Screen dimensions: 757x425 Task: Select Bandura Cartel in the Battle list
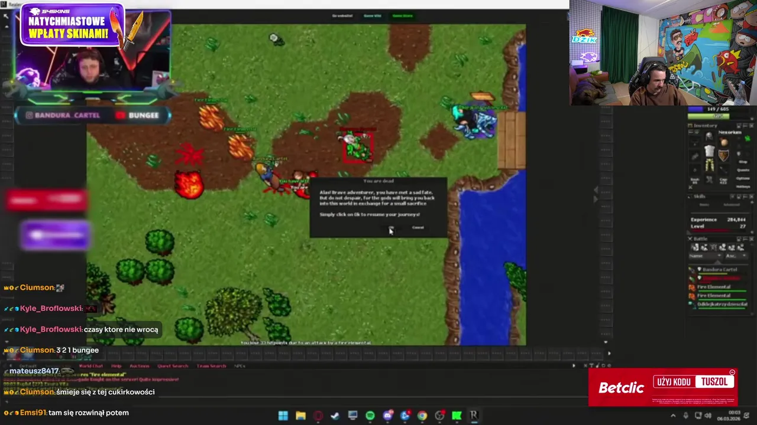pos(720,270)
